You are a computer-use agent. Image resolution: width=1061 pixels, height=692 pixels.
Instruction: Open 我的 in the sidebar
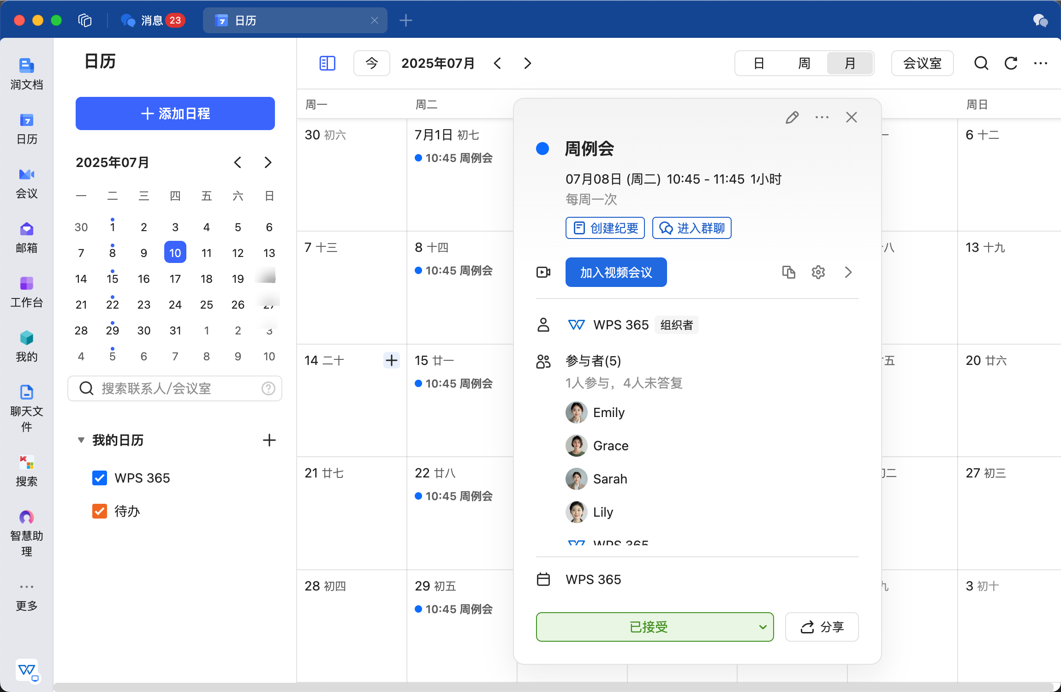click(x=26, y=347)
